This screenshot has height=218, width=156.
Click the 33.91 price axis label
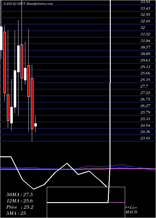(x=145, y=2)
